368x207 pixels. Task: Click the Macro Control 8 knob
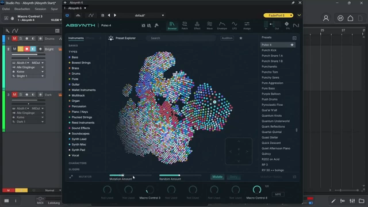point(257,189)
